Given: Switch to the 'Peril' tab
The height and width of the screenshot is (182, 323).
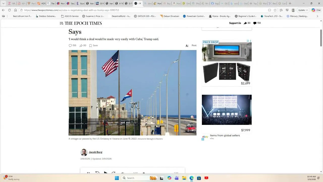Looking at the screenshot, I should (x=32, y=4).
